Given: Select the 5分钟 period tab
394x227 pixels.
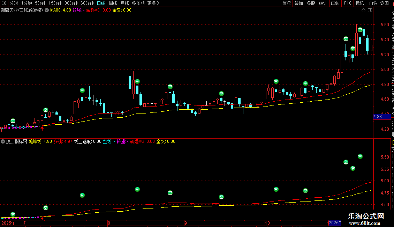Looking at the screenshot, I should pyautogui.click(x=40, y=3).
